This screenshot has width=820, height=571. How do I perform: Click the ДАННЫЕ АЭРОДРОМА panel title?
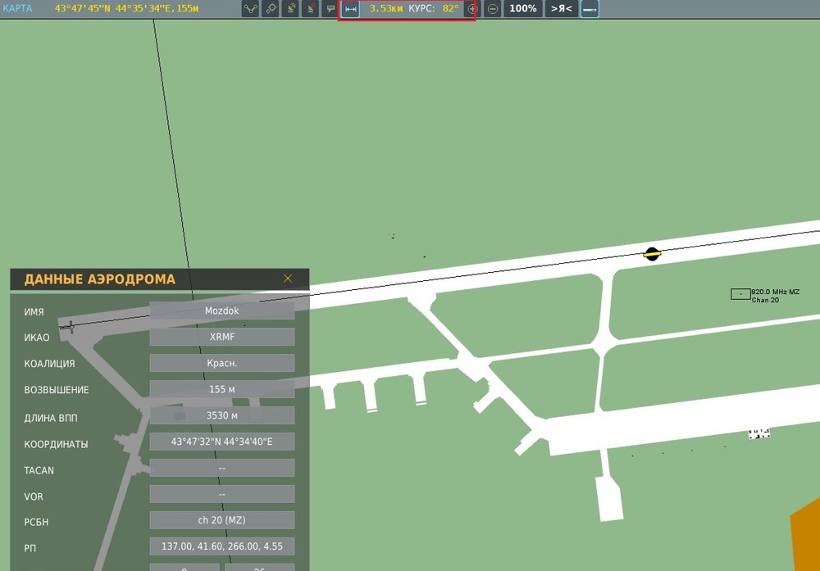point(100,279)
